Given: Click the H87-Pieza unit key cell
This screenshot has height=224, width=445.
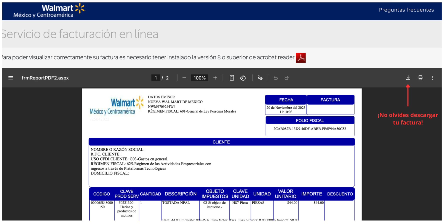Looking at the screenshot, I should pos(240,203).
